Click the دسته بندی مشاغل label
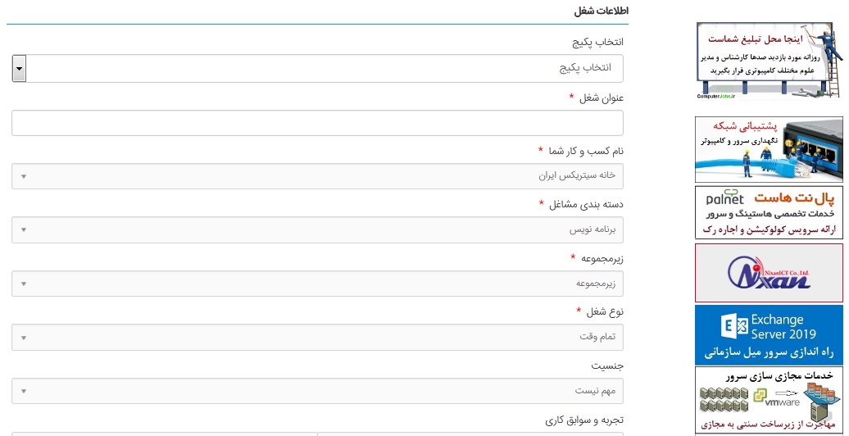The image size is (849, 436). tap(587, 204)
